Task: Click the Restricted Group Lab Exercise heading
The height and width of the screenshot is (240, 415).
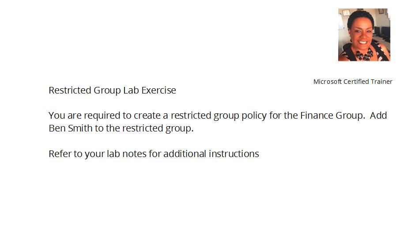Action: point(112,90)
